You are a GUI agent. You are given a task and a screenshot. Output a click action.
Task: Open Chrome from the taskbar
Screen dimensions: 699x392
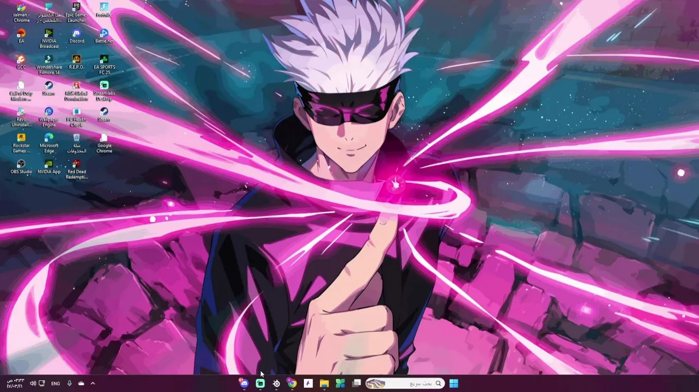click(292, 383)
